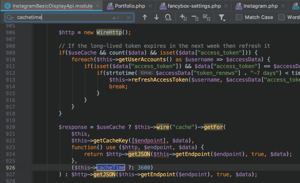Close the InstagramBasicDisplayApi.module tab

[97, 6]
